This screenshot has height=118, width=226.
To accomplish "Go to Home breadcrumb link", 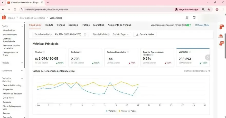I will click(x=12, y=18).
